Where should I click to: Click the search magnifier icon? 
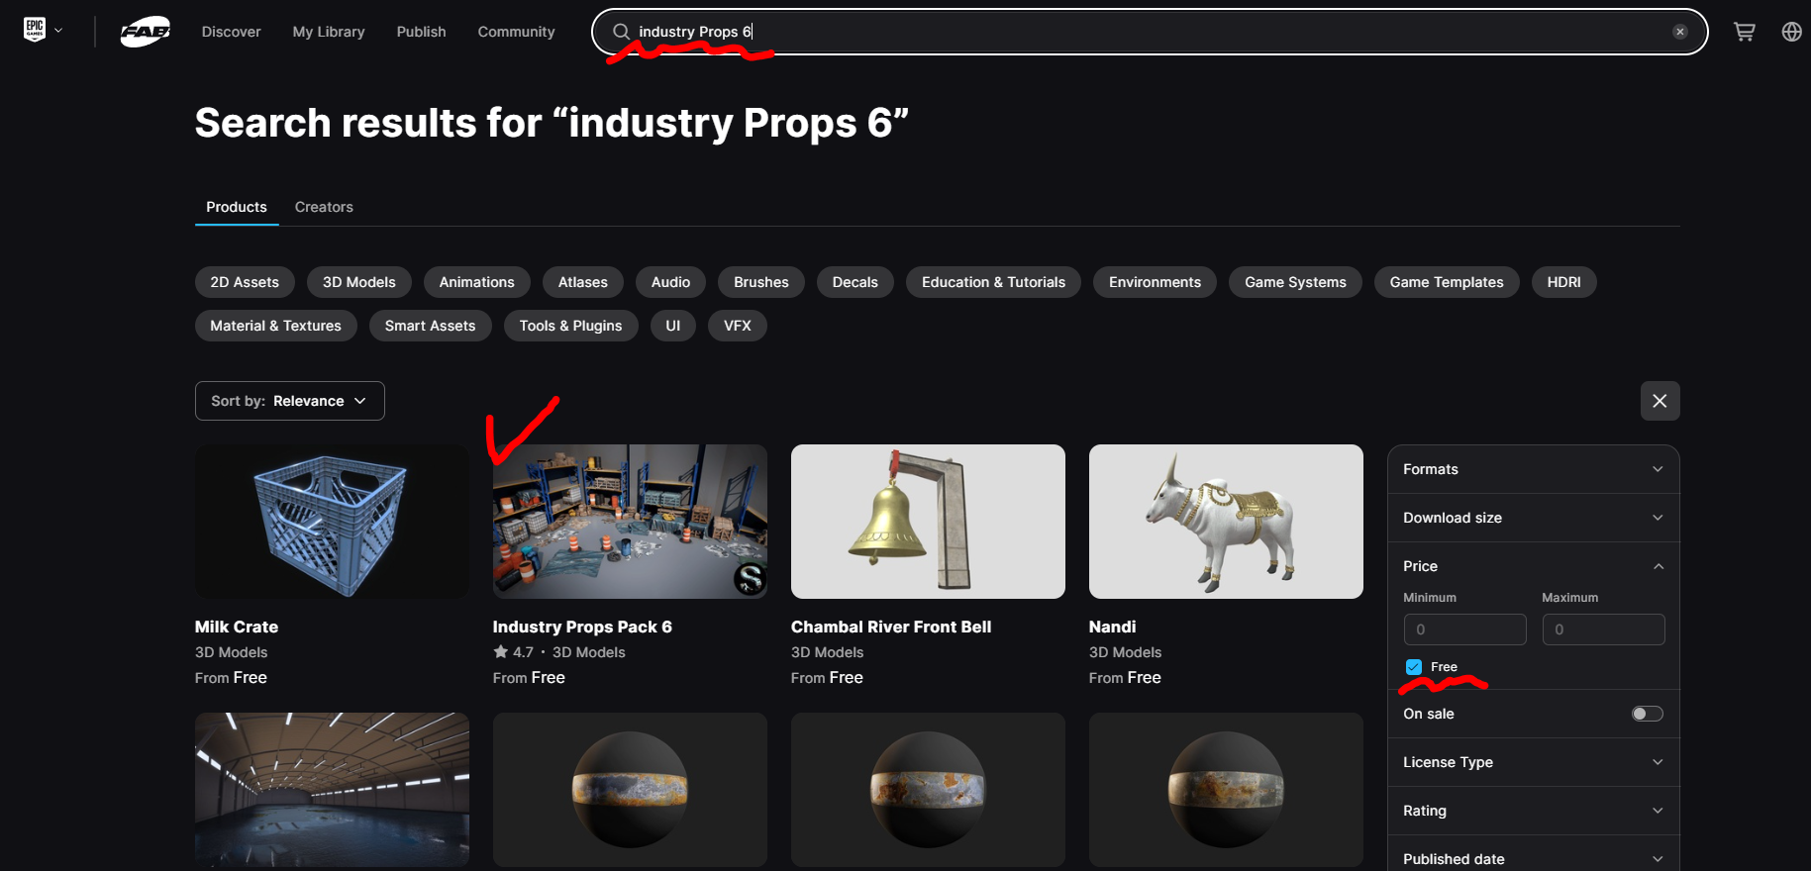[621, 32]
